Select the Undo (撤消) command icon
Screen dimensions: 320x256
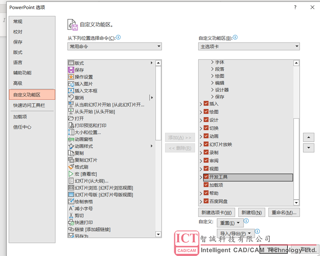pyautogui.click(x=71, y=98)
